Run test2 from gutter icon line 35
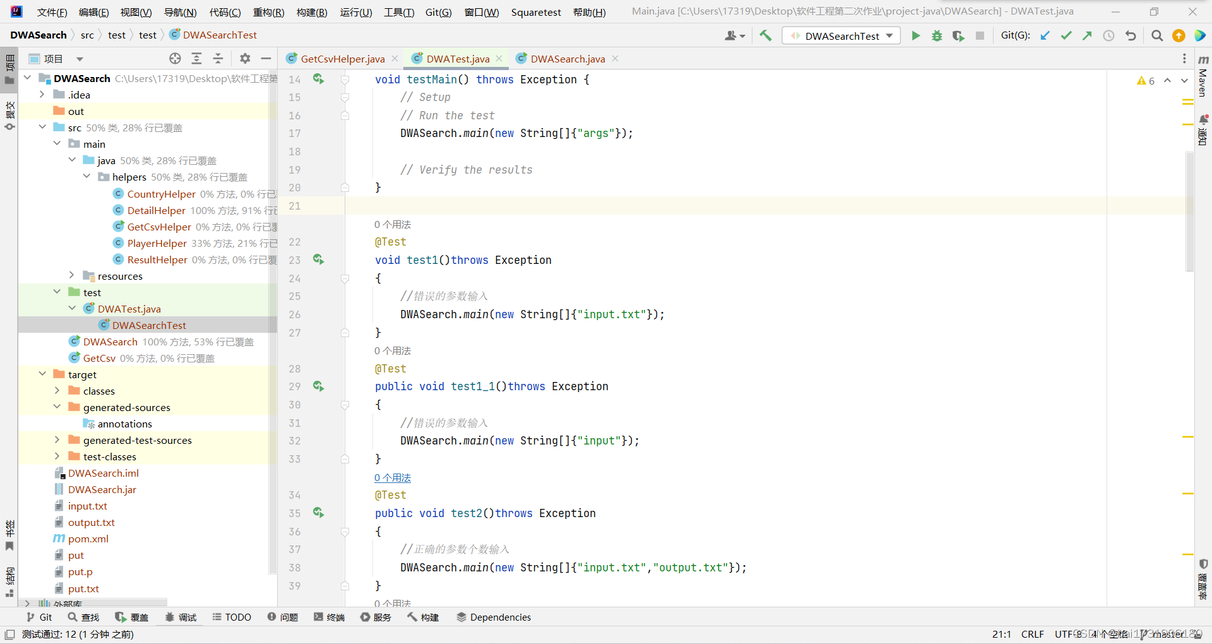Screen dimensions: 1212x644 318,513
